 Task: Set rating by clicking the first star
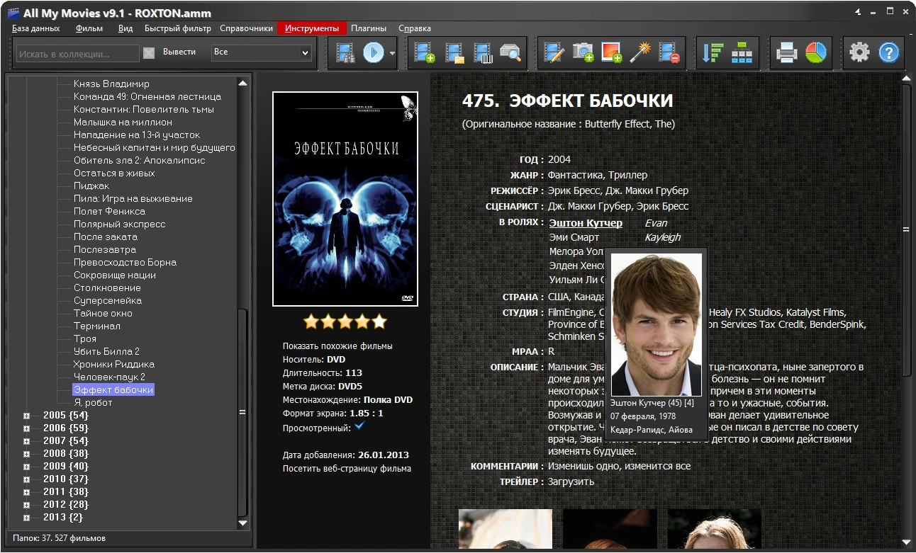(x=311, y=321)
